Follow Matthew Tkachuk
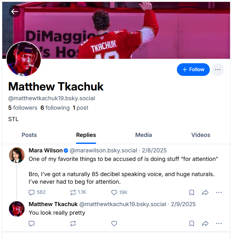The height and width of the screenshot is (239, 231). pos(193,70)
